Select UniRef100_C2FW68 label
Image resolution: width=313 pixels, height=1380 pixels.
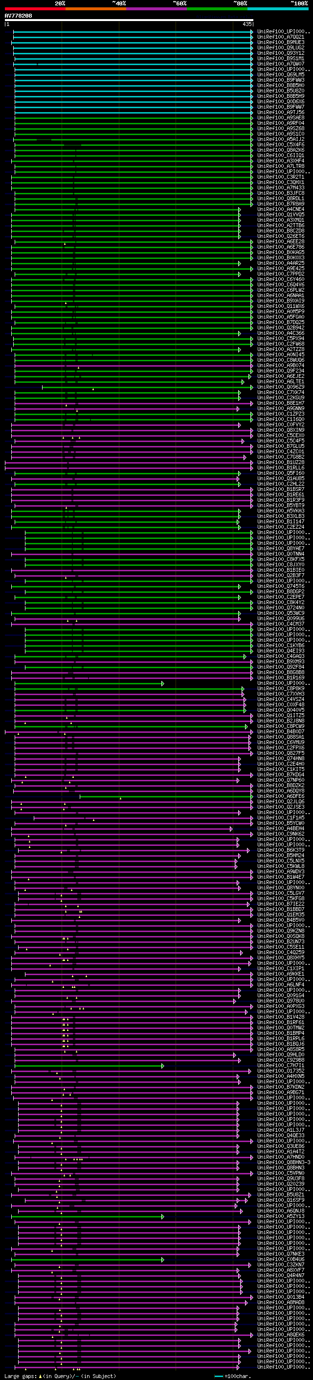pyautogui.click(x=281, y=344)
